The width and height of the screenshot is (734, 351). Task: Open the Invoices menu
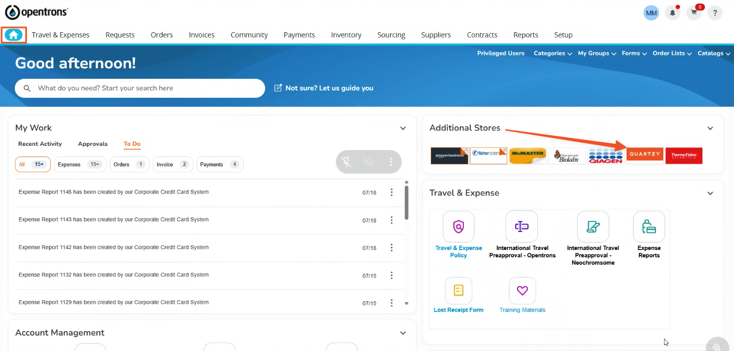pos(202,35)
